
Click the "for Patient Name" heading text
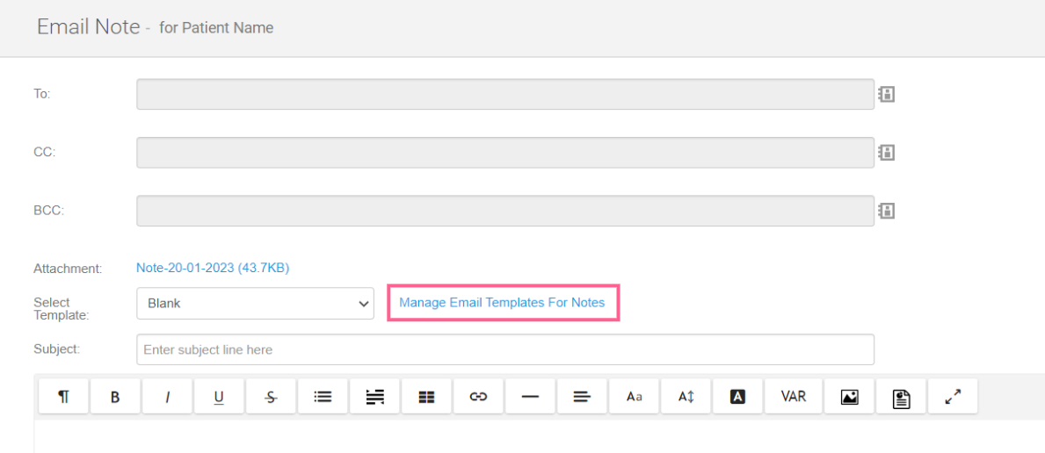coord(216,28)
